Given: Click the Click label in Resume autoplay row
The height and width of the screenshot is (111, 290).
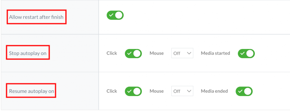Looking at the screenshot, I should [x=112, y=91].
